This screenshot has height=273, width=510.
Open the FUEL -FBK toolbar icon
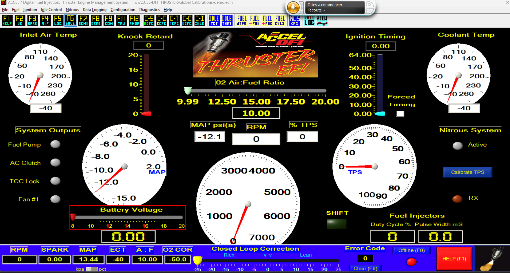[x=254, y=20]
